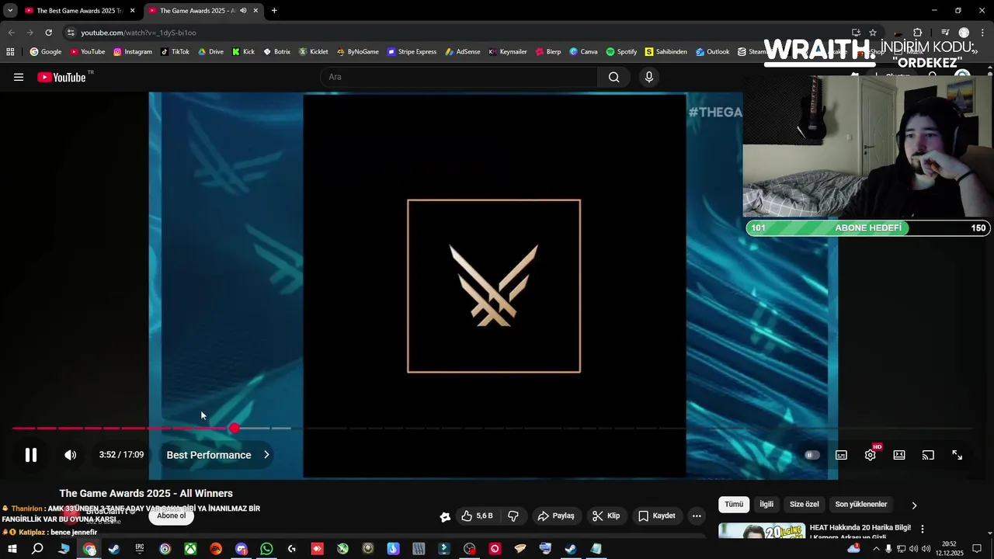Show more filter chips with right arrow
994x559 pixels.
914,505
